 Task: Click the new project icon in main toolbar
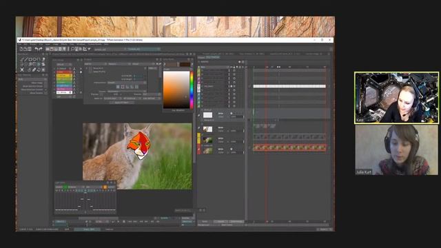pos(21,49)
